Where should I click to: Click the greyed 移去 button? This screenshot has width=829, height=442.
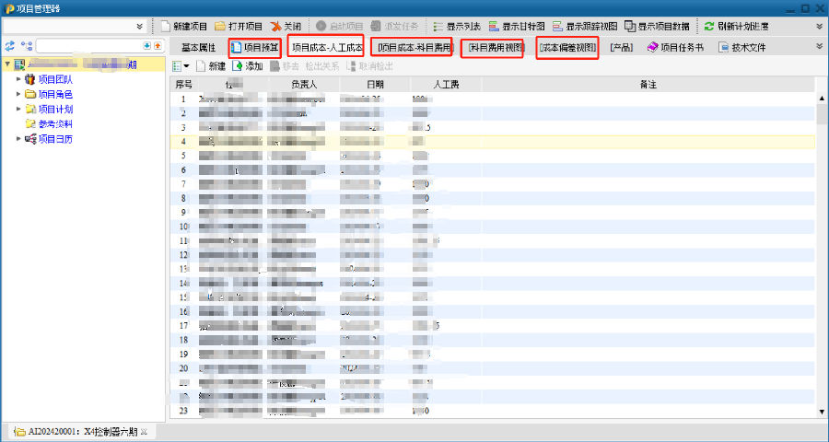(285, 66)
